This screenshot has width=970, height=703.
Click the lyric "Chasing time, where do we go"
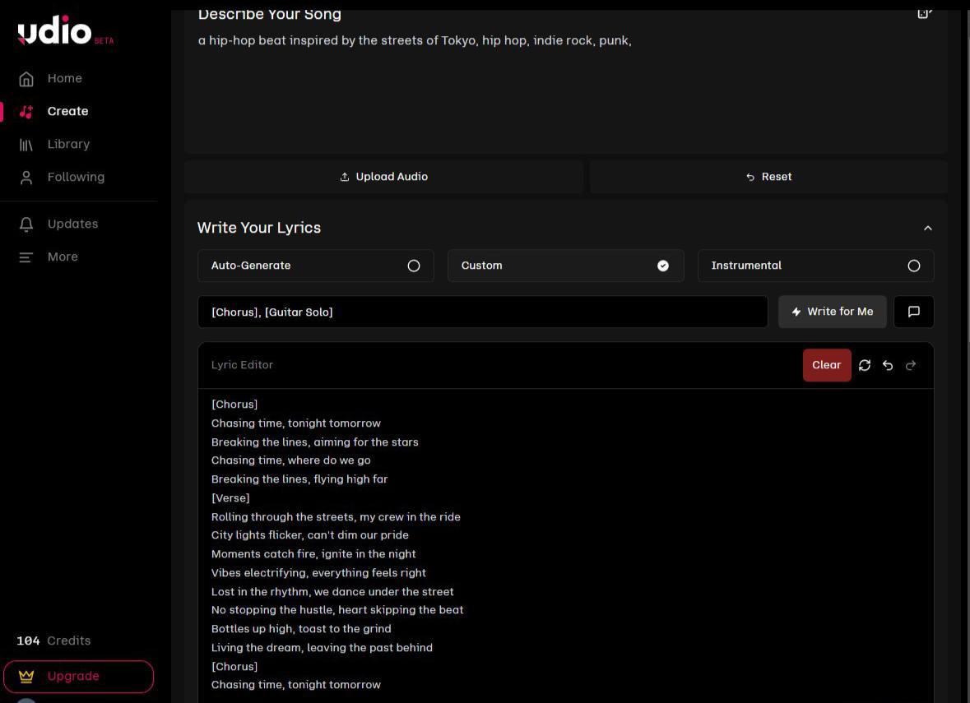tap(290, 460)
